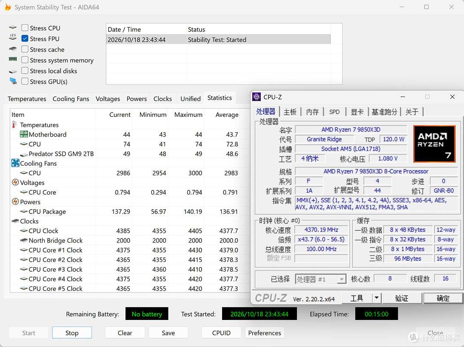Select the CPU Core #5 Clock row
This screenshot has height=347, width=464.
point(129,289)
